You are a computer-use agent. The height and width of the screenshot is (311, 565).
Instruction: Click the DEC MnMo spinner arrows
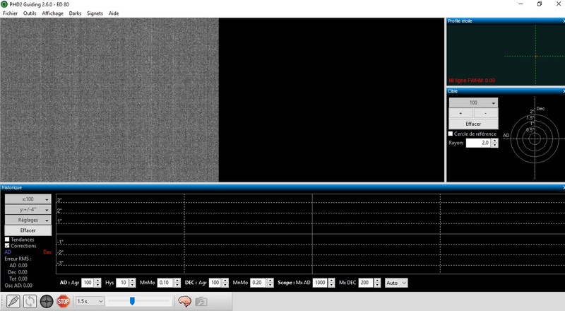pos(270,283)
